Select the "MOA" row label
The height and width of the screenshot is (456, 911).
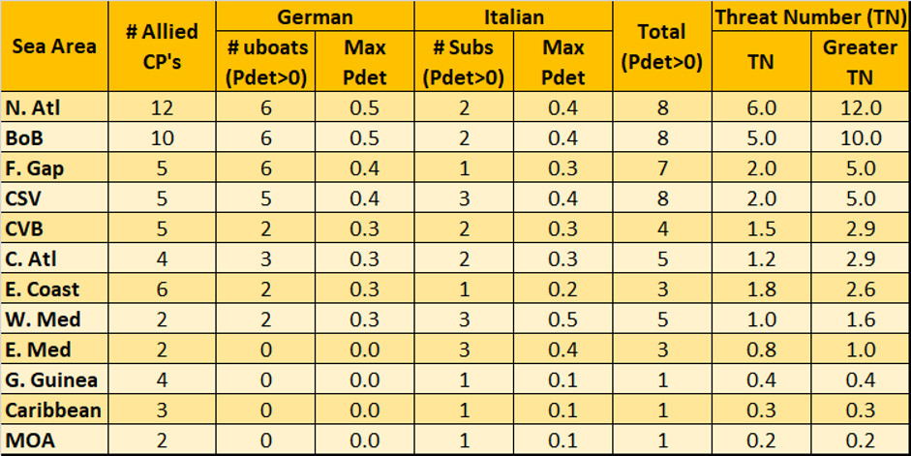(31, 440)
